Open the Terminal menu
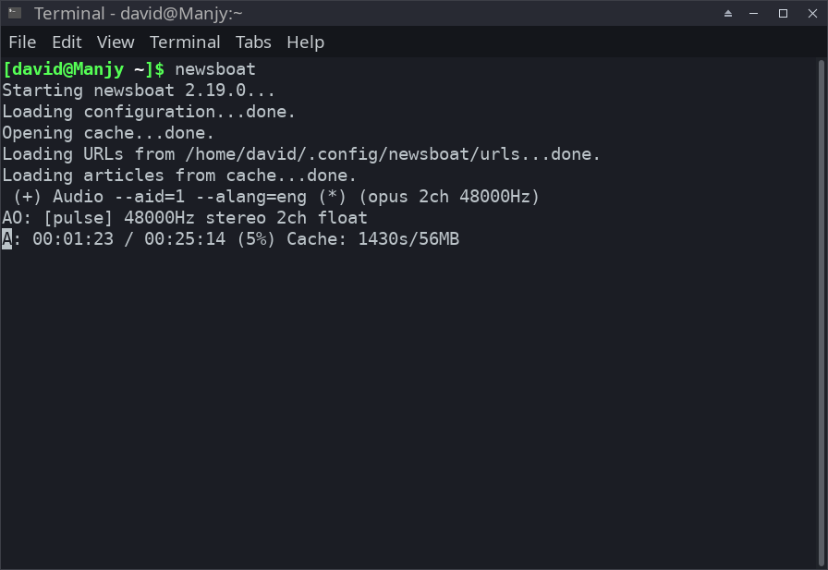The height and width of the screenshot is (570, 828). point(185,42)
